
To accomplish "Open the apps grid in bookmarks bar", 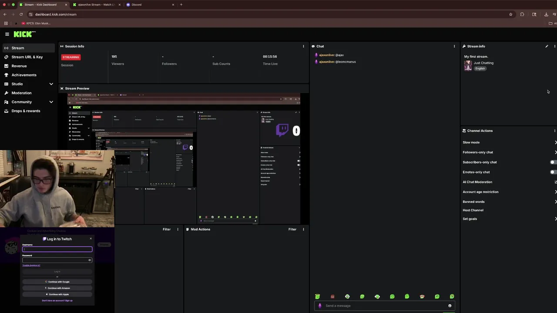I will tap(6, 23).
